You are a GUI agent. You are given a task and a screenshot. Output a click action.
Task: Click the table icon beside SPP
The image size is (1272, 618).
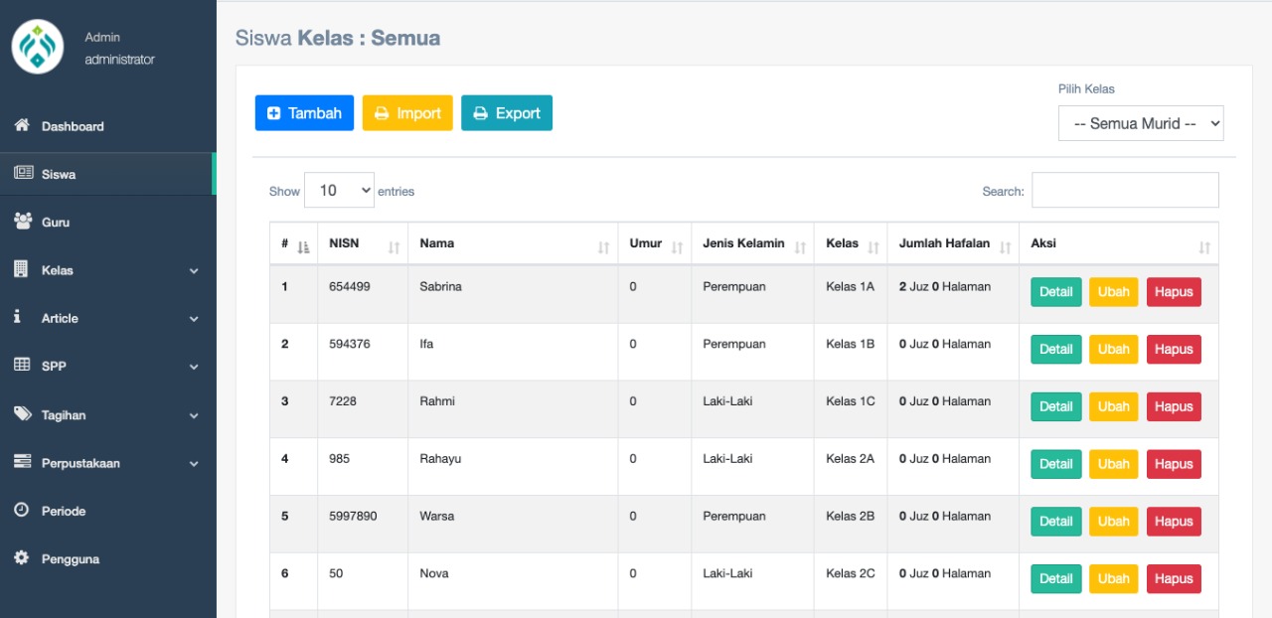[x=22, y=366]
